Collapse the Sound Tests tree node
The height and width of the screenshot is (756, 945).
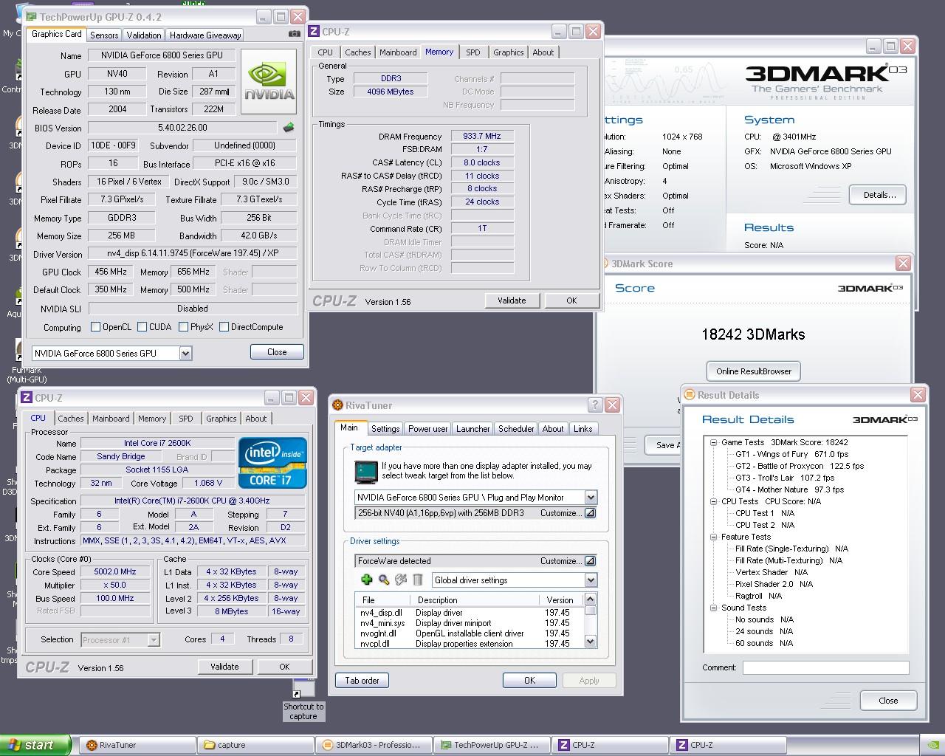713,608
